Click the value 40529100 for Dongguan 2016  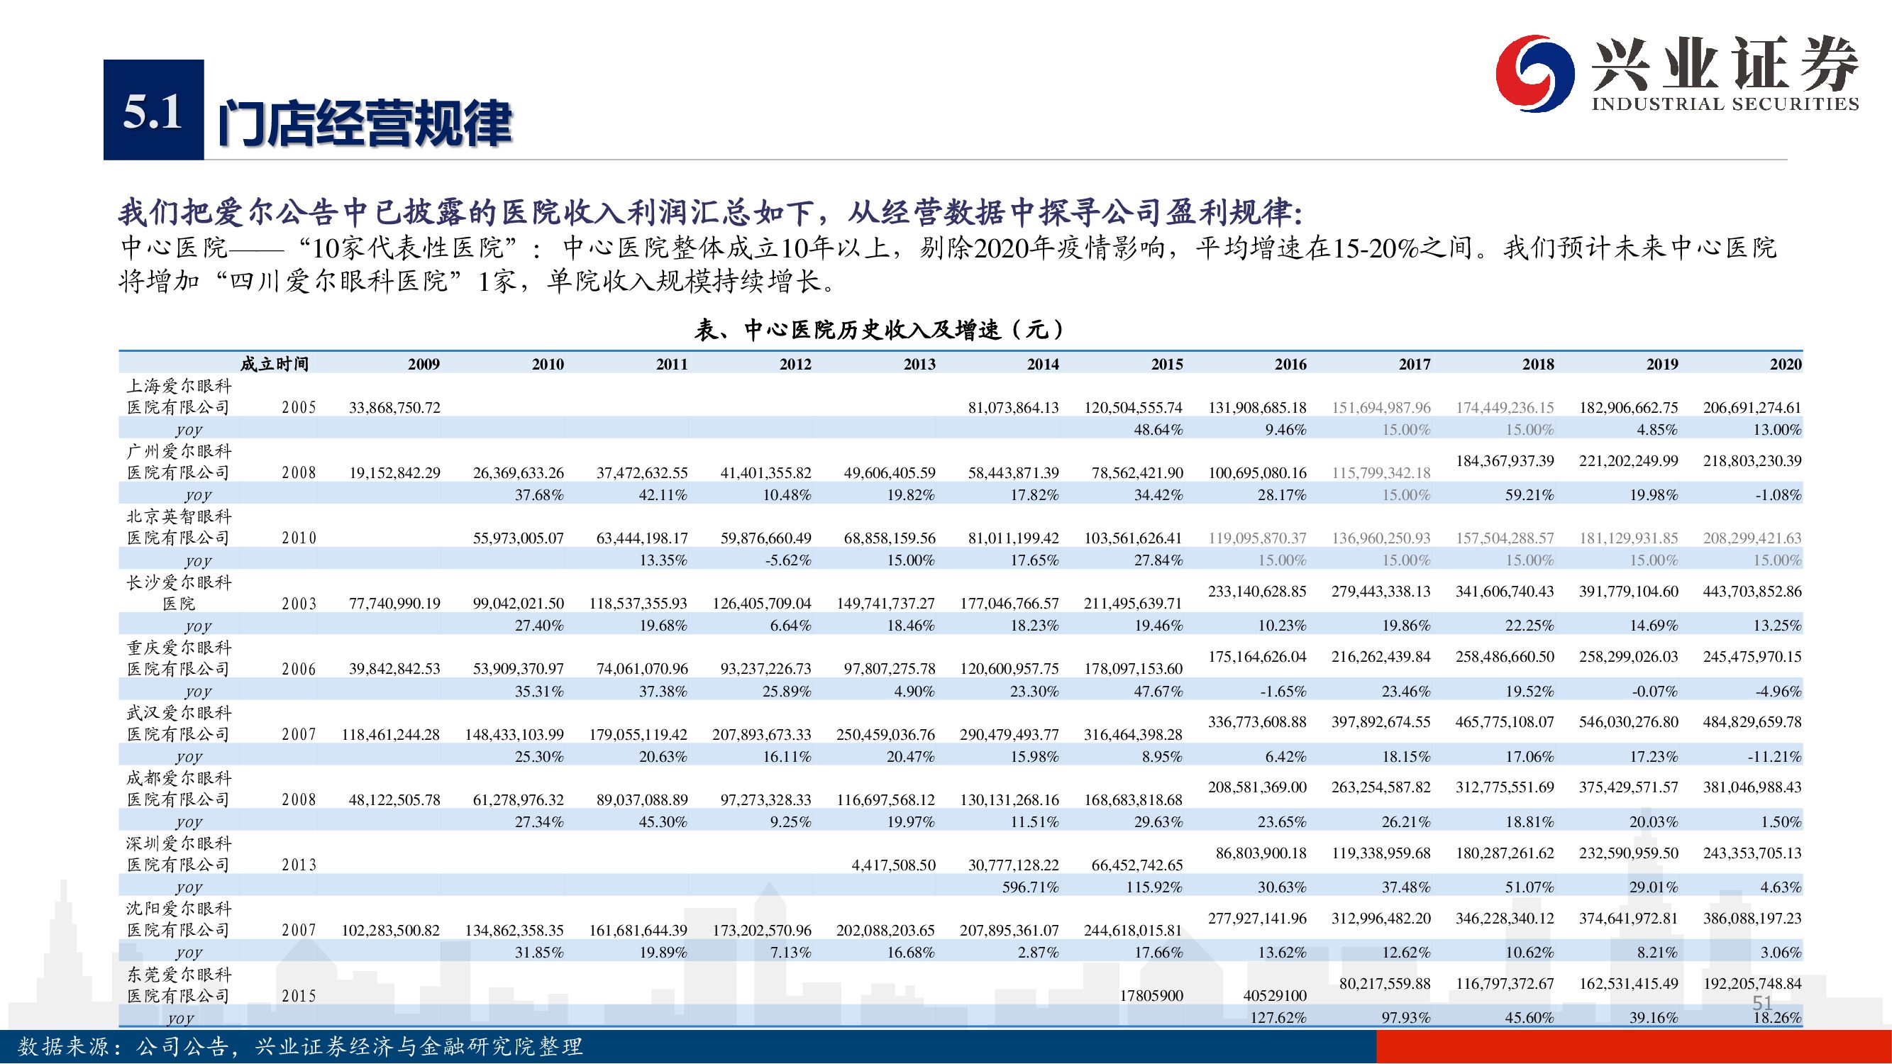tap(1275, 996)
